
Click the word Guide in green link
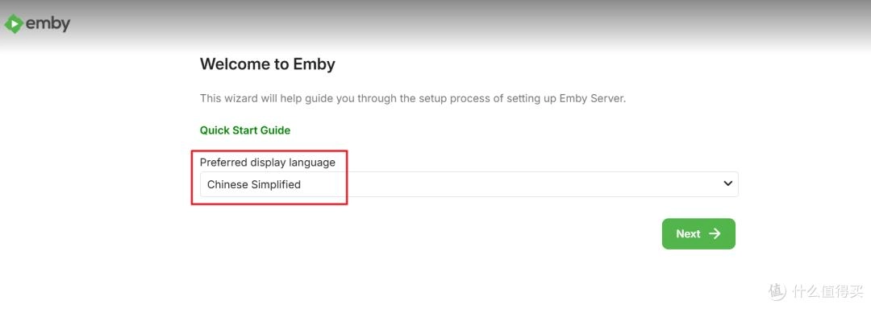(x=276, y=130)
